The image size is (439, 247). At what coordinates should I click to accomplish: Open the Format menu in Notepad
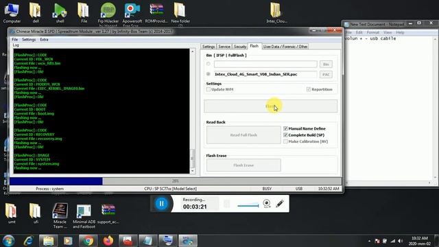(x=372, y=32)
